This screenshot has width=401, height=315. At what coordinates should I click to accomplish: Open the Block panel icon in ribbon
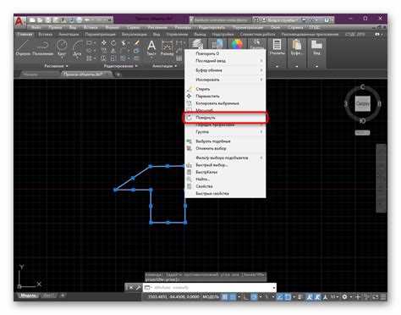click(x=217, y=44)
